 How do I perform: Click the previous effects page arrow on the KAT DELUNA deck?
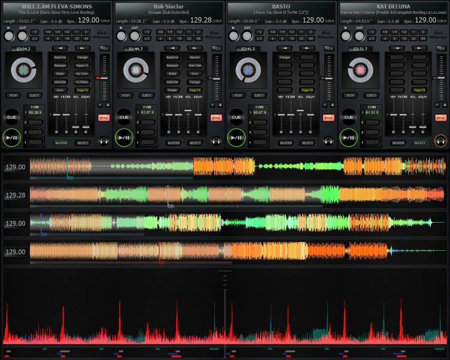(397, 48)
